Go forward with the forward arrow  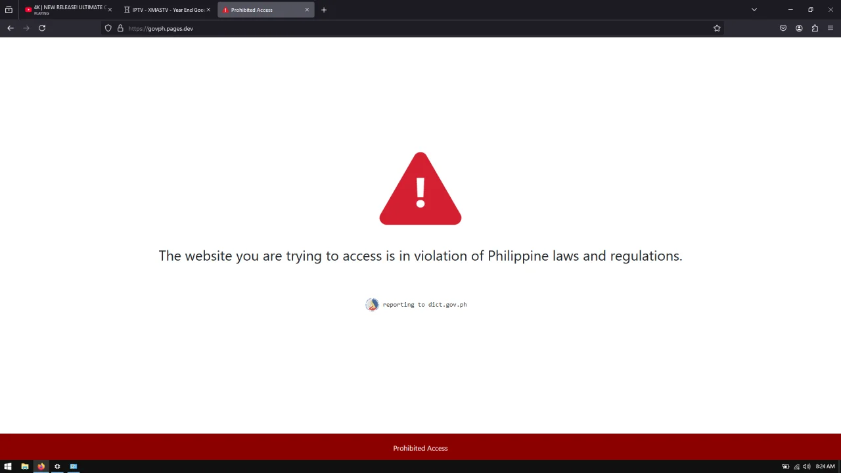click(x=26, y=28)
